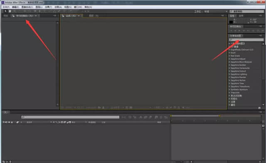Screen dimensions: 266x163
Task: Select the 表达式控制 effects entry
Action: point(236,96)
